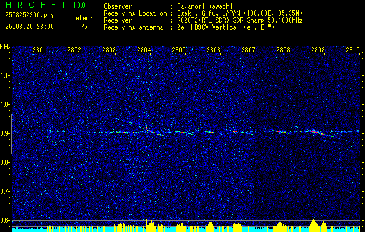Click time marker 2301

(x=39, y=49)
